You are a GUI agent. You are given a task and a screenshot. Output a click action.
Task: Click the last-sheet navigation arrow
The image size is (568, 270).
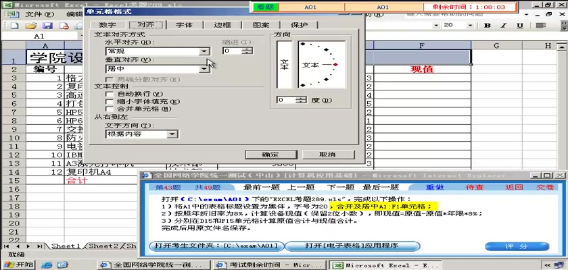click(39, 246)
